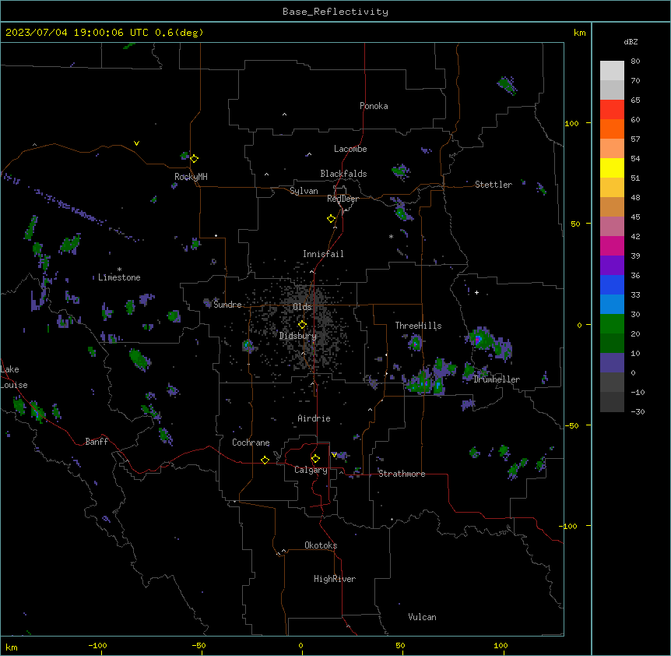Click the white caret left of Okotoks label
The height and width of the screenshot is (656, 671).
coord(283,551)
